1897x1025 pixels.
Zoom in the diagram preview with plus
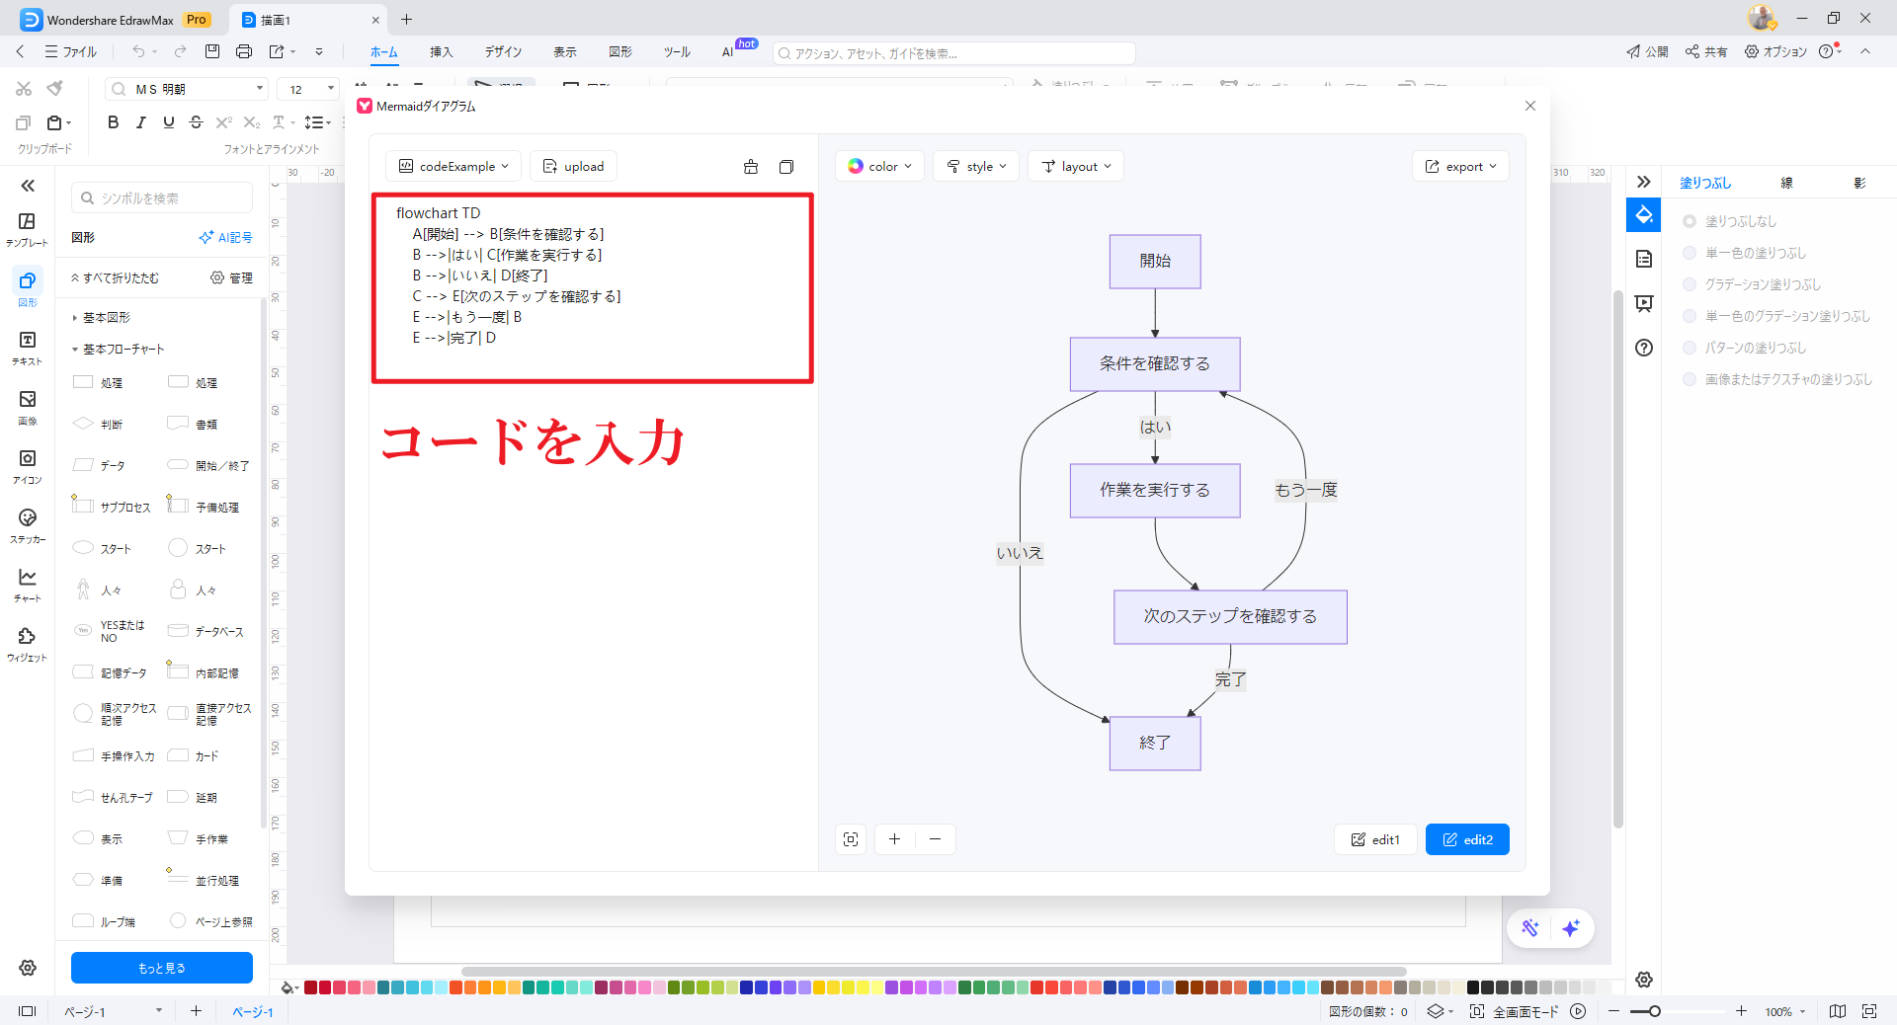[x=894, y=839]
